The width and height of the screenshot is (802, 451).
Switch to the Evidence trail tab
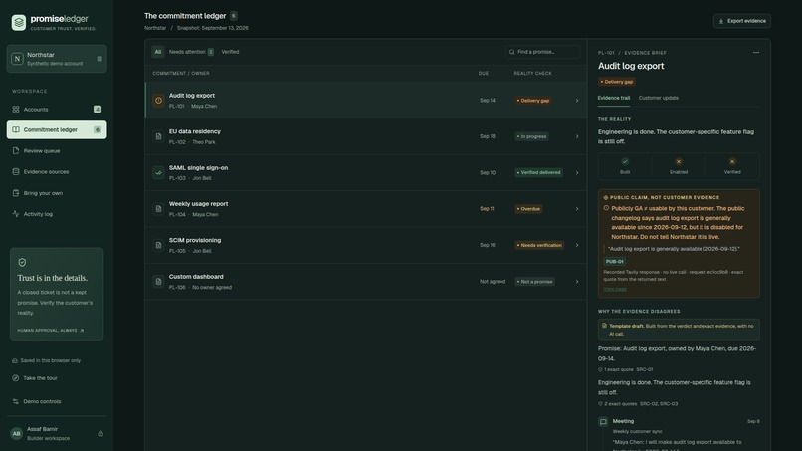[613, 98]
